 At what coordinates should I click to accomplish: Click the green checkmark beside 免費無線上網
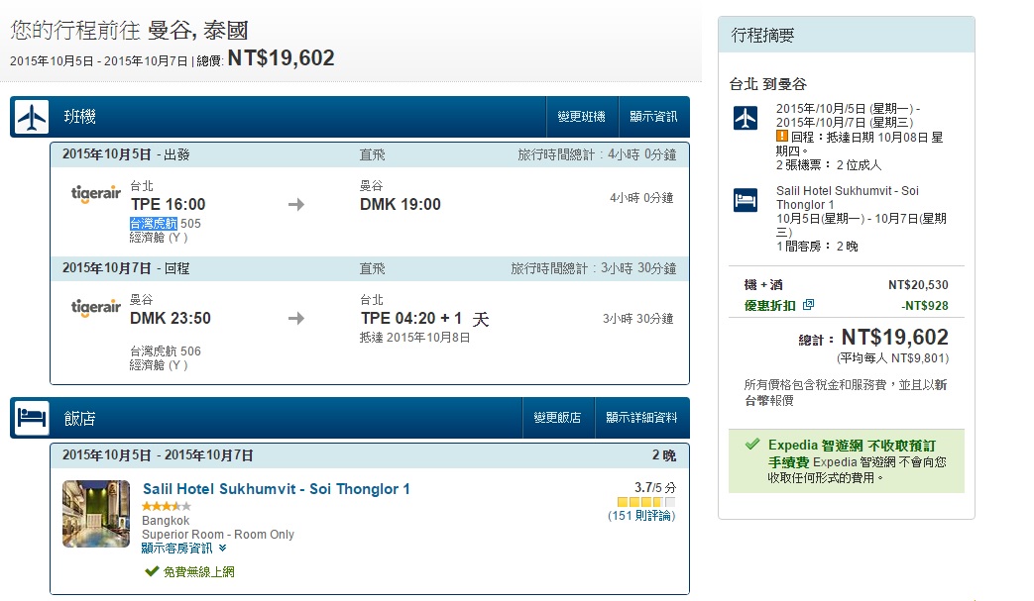pyautogui.click(x=152, y=571)
